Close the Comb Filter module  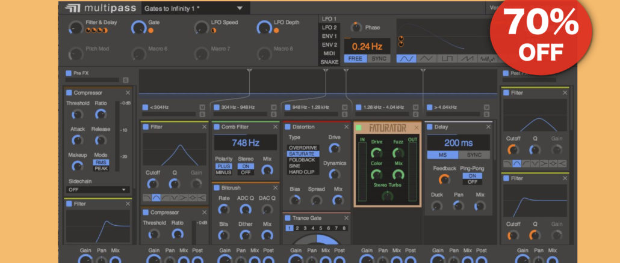point(275,127)
